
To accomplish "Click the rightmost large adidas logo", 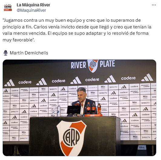I will (147, 77).
